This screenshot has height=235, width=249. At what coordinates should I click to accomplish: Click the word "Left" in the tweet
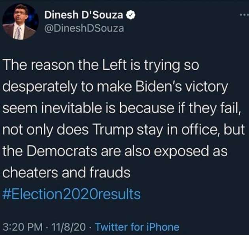coord(114,66)
